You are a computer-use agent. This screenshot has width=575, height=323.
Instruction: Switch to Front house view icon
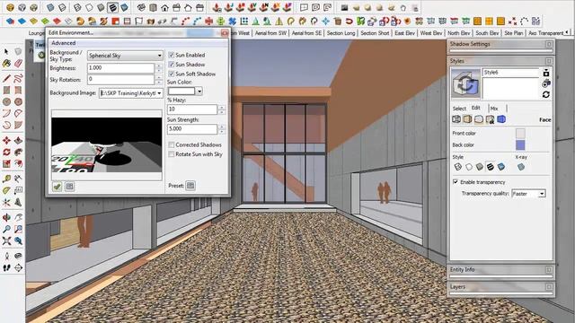tap(164, 7)
